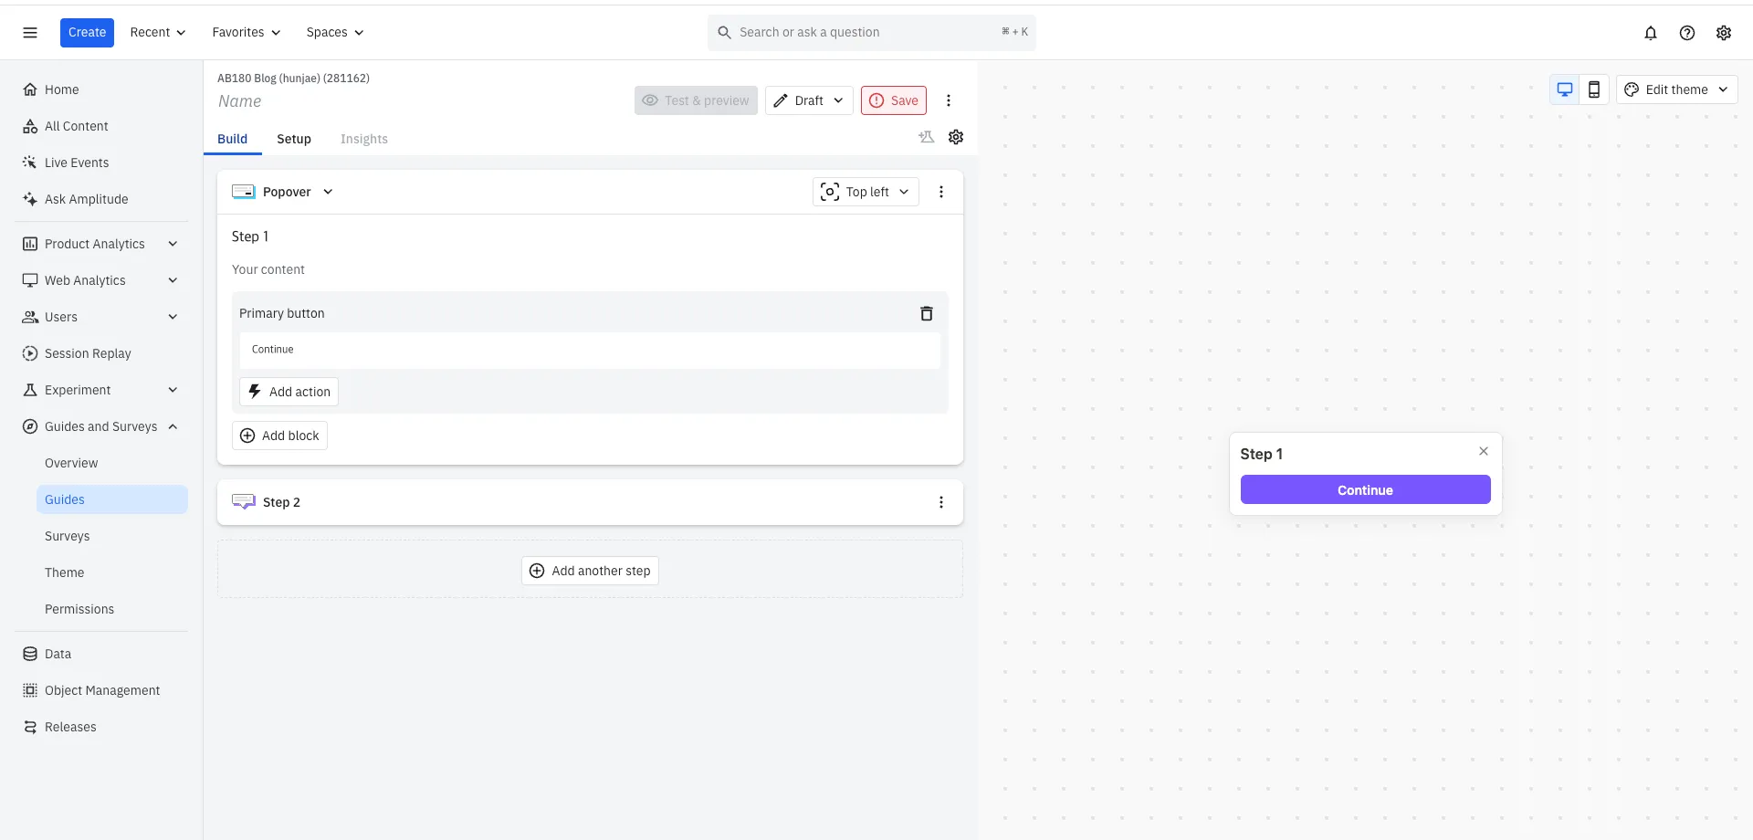Switch to desktop preview mode
The height and width of the screenshot is (840, 1753).
pos(1565,89)
